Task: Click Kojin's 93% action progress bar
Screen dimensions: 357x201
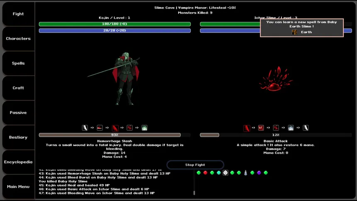Action: click(115, 135)
